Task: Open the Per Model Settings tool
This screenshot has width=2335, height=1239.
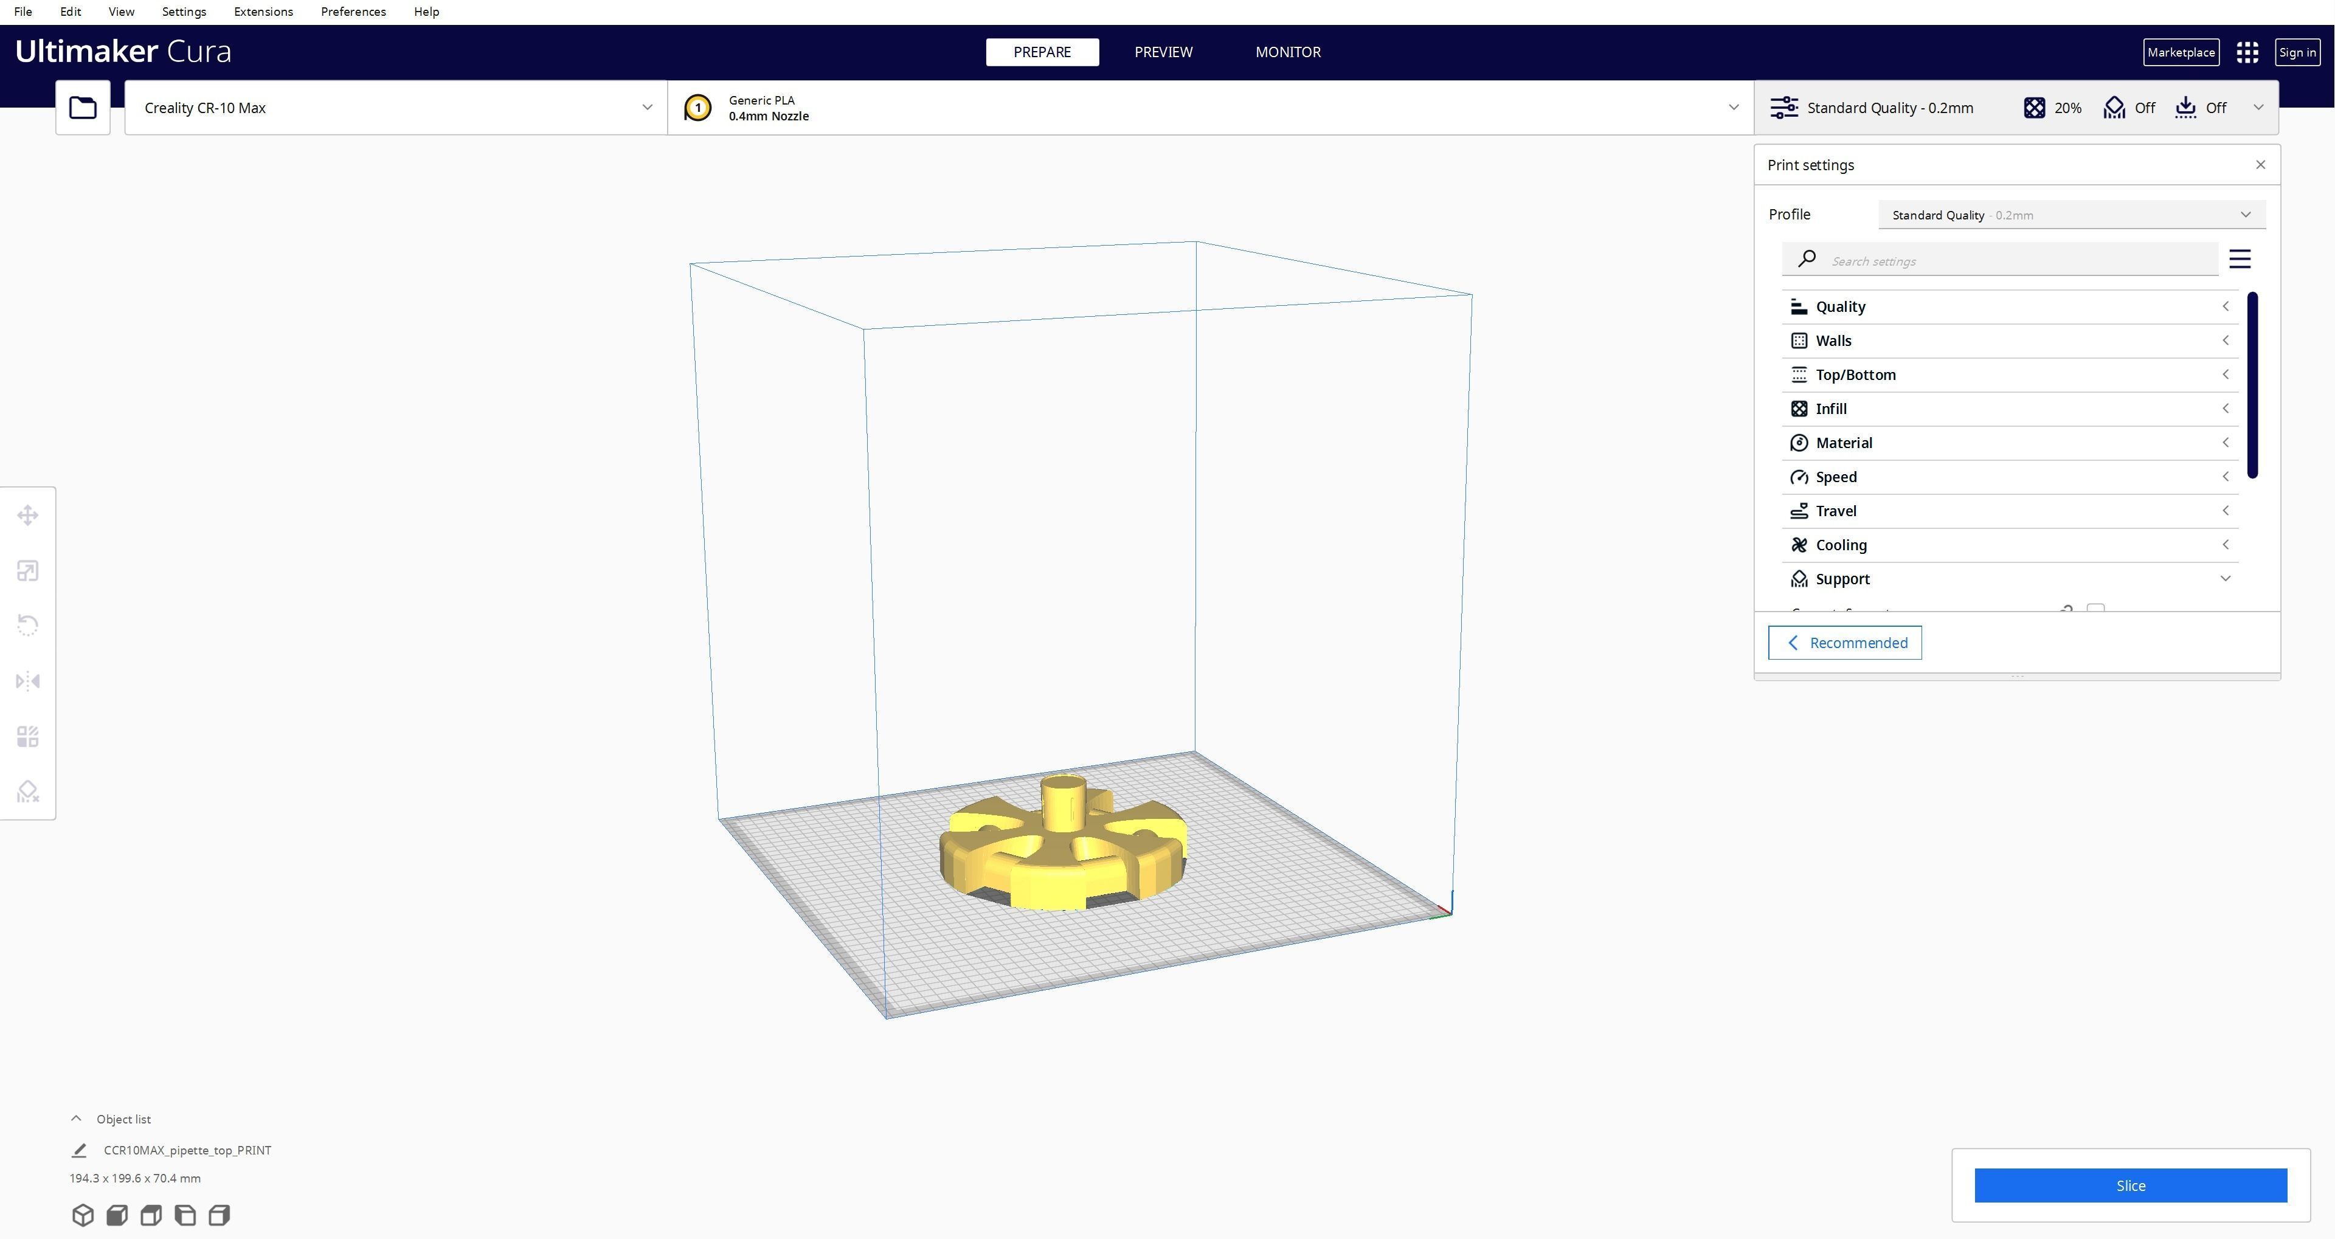Action: click(x=27, y=737)
